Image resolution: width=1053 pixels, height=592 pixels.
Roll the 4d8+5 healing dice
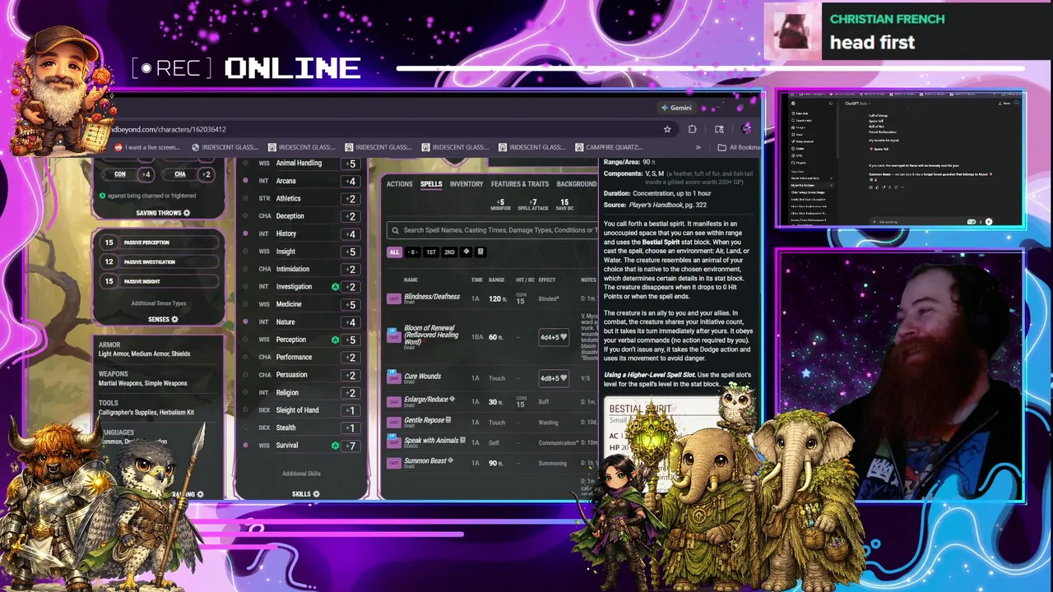(x=554, y=378)
